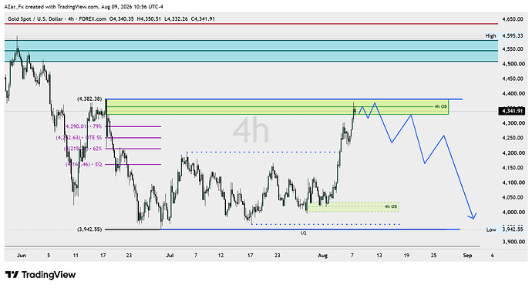Screen dimensions: 532x288
Task: Click the Jun label on the time axis
Action: click(22, 256)
